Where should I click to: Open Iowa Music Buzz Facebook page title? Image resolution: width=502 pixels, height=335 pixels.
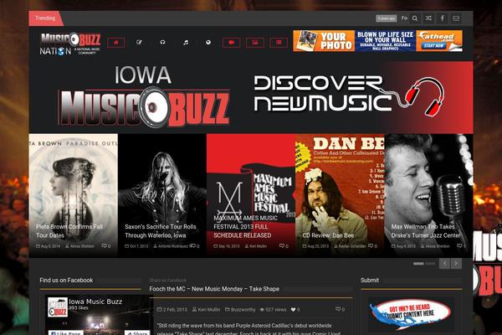click(95, 301)
